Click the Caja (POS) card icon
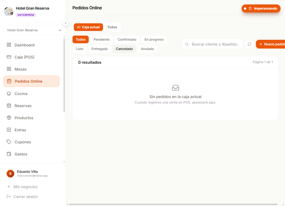Screen dimensions: 285x206 click(9, 57)
